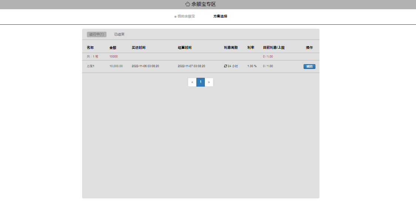Go to next page with » arrow

[209, 82]
